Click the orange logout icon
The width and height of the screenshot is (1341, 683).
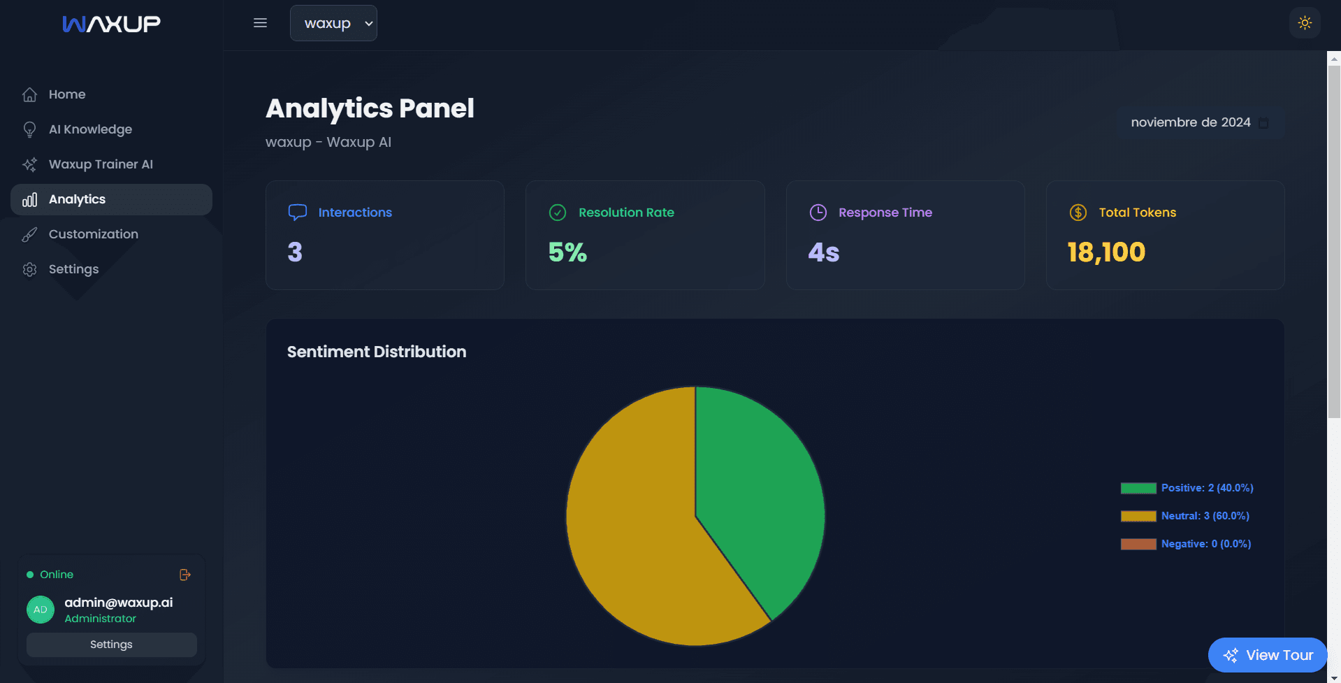185,575
